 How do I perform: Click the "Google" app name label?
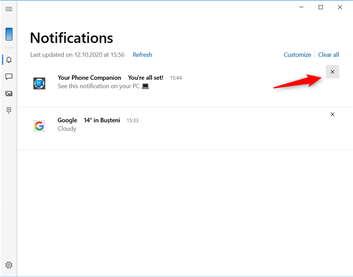(x=68, y=120)
